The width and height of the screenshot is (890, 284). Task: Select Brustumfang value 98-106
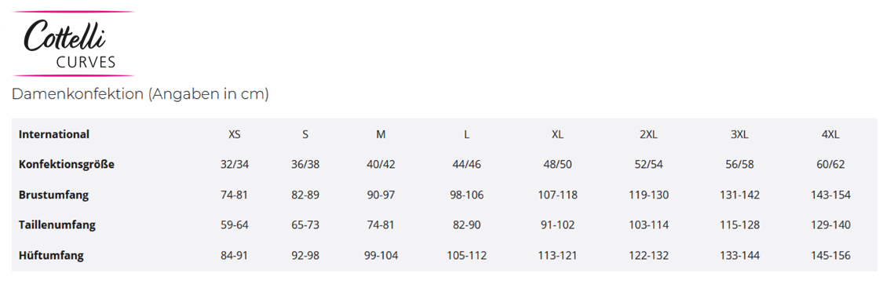pos(466,195)
